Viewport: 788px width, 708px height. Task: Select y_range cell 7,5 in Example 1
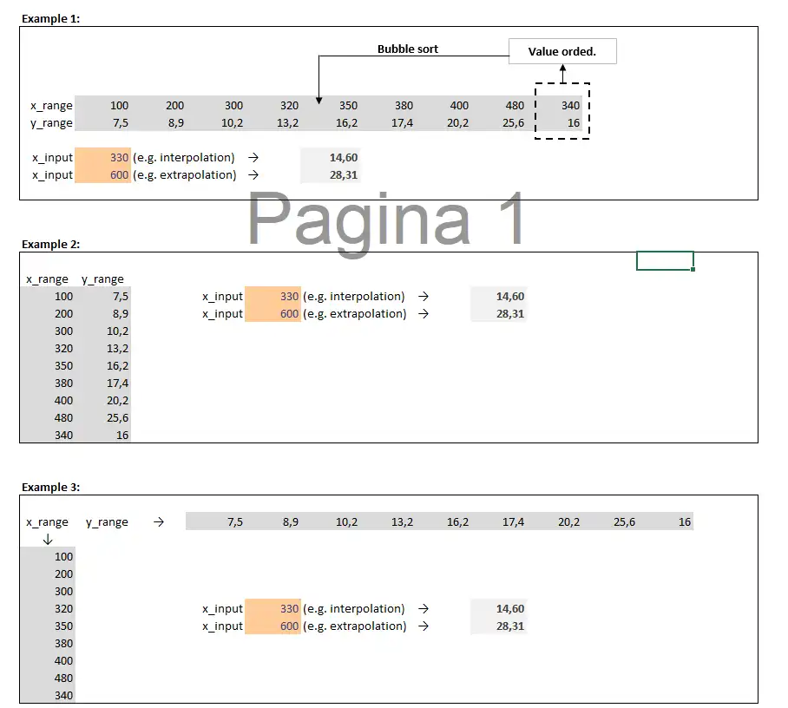(103, 122)
